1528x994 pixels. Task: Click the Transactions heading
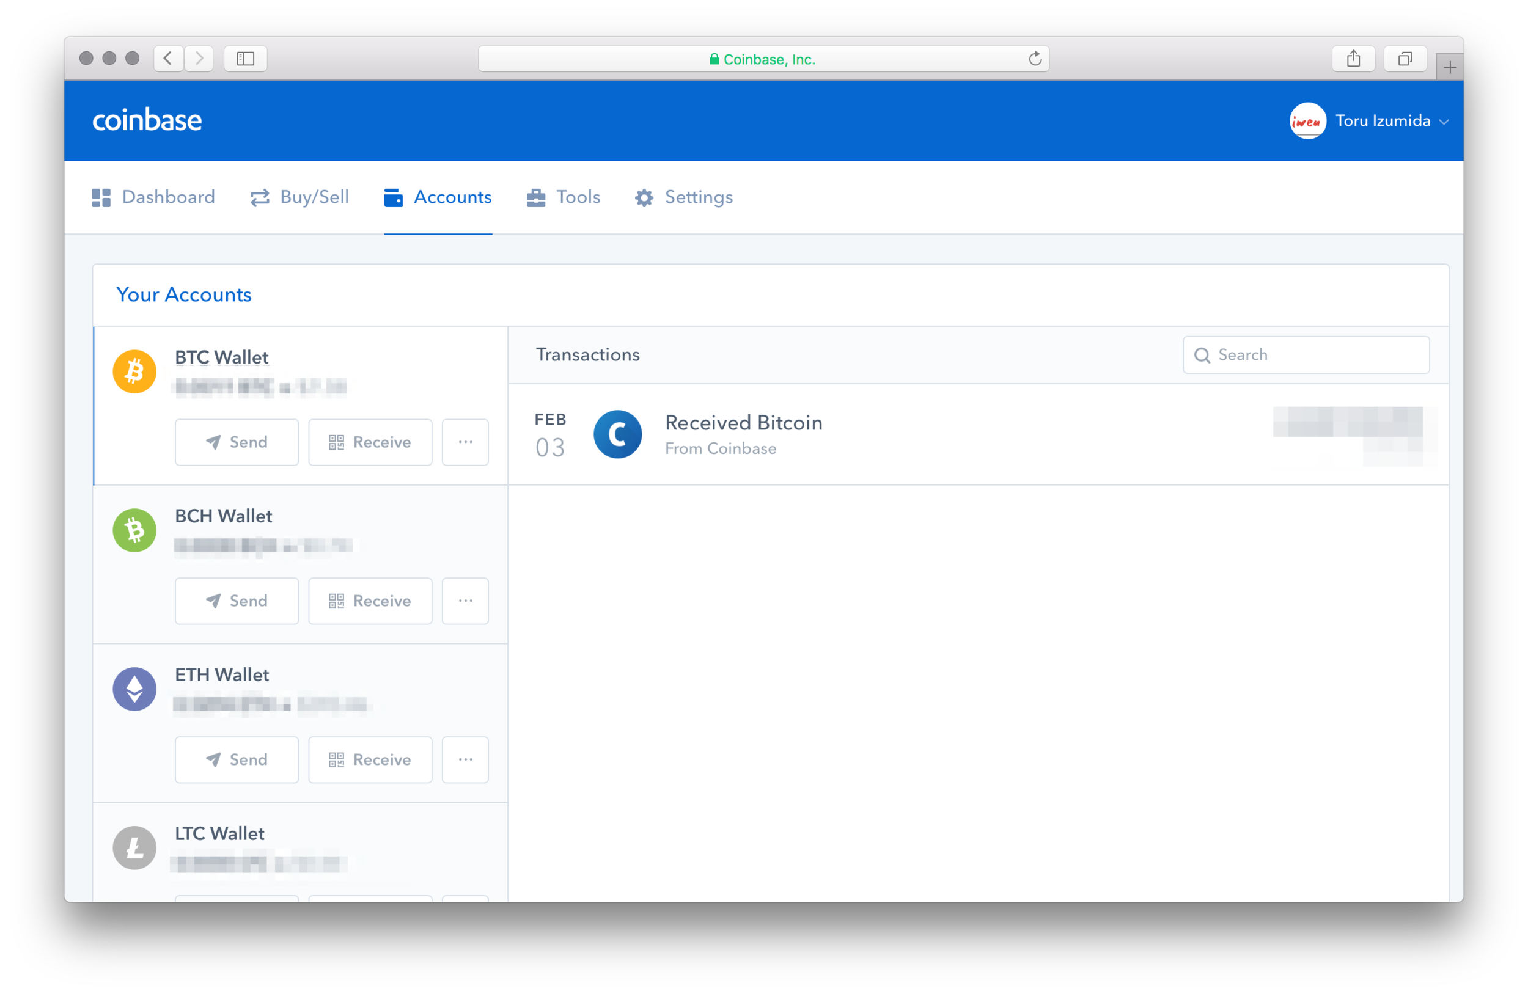tap(588, 355)
